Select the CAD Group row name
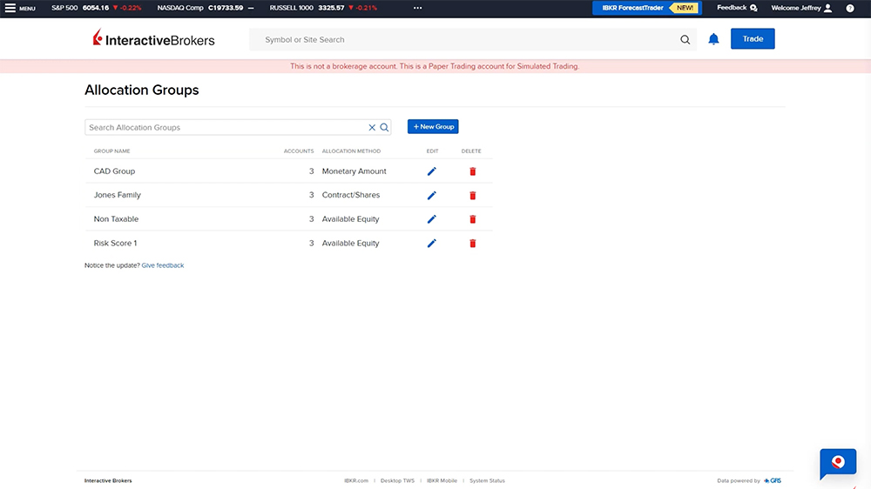The width and height of the screenshot is (871, 489). 114,171
